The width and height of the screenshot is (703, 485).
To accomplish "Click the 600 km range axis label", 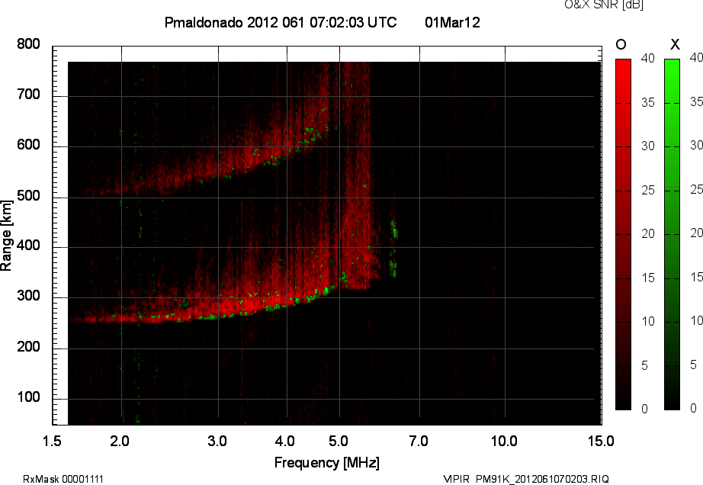I will click(28, 145).
